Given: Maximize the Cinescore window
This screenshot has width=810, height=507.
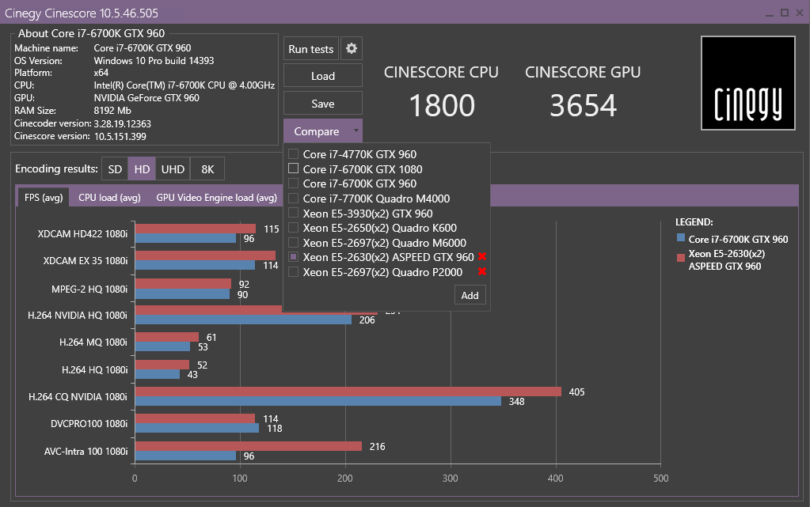Looking at the screenshot, I should click(784, 13).
